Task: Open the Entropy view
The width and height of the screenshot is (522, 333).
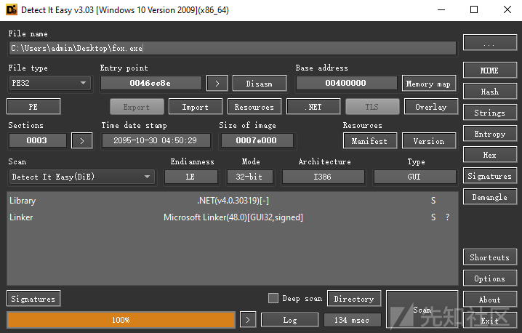Action: [x=490, y=134]
